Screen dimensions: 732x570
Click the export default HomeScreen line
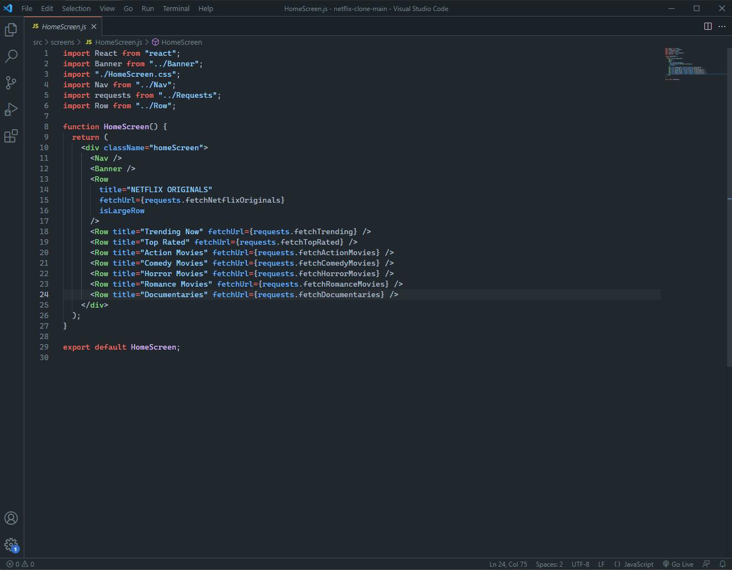click(122, 347)
